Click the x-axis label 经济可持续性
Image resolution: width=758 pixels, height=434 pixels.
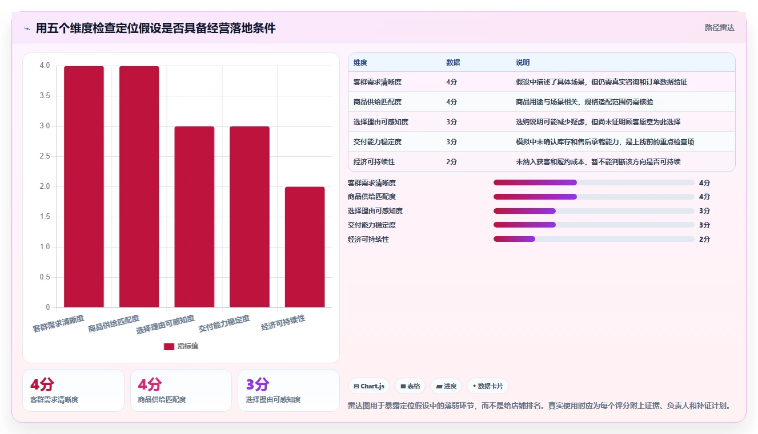(283, 323)
